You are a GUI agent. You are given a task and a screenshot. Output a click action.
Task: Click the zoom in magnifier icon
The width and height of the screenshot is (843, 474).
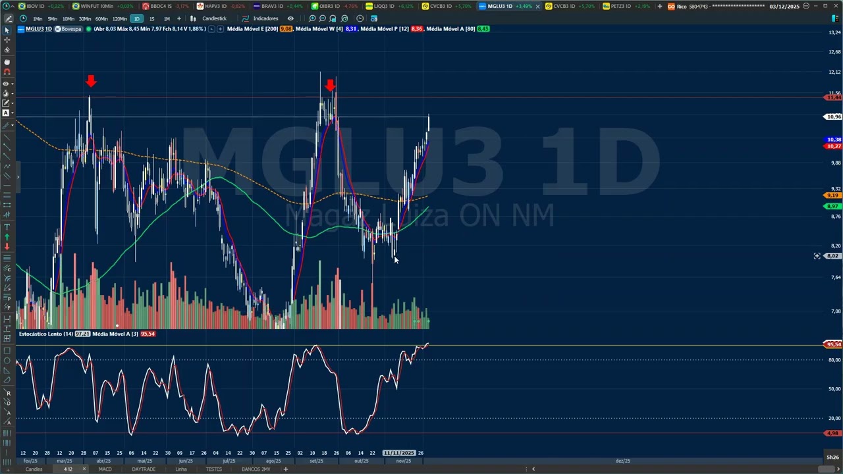point(312,18)
